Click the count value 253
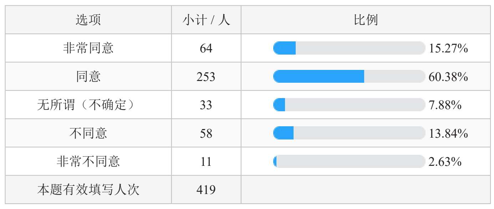 [206, 77]
